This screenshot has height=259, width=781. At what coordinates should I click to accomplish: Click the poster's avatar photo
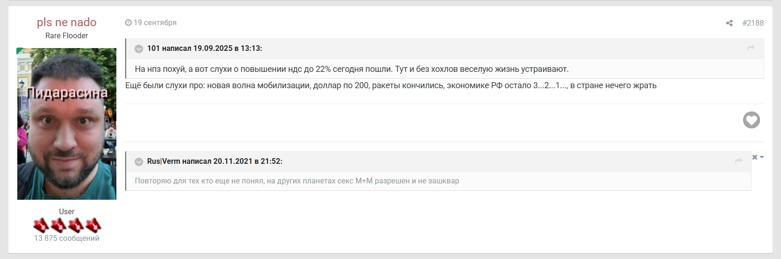[67, 124]
